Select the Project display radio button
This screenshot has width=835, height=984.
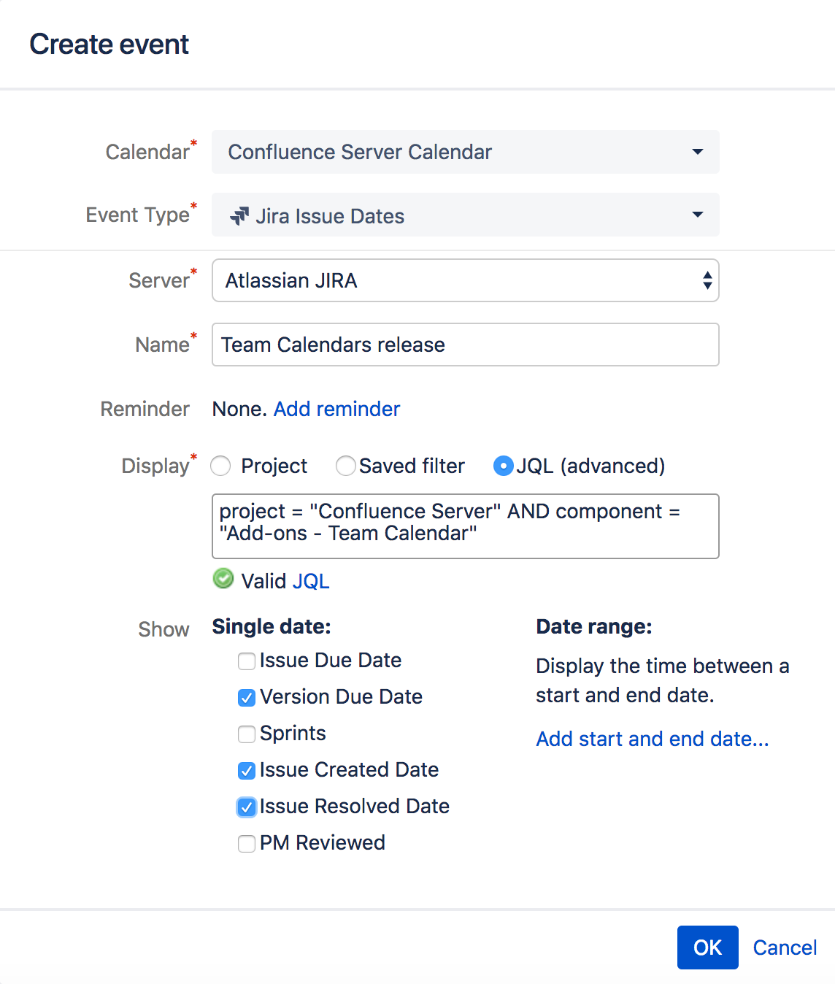[220, 466]
